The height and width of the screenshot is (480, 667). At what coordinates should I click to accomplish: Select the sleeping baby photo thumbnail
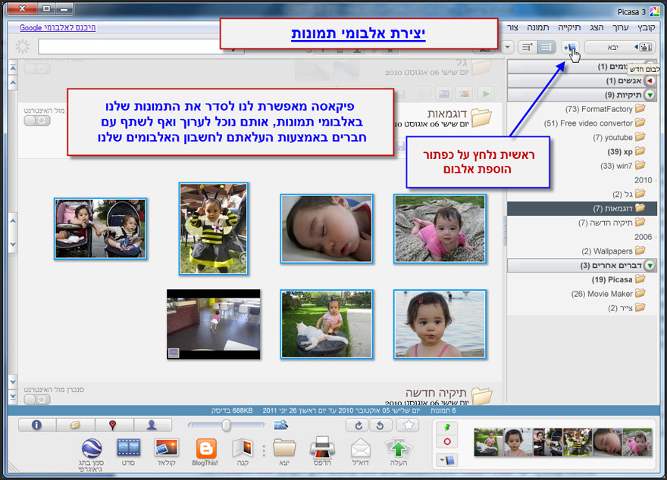point(326,229)
